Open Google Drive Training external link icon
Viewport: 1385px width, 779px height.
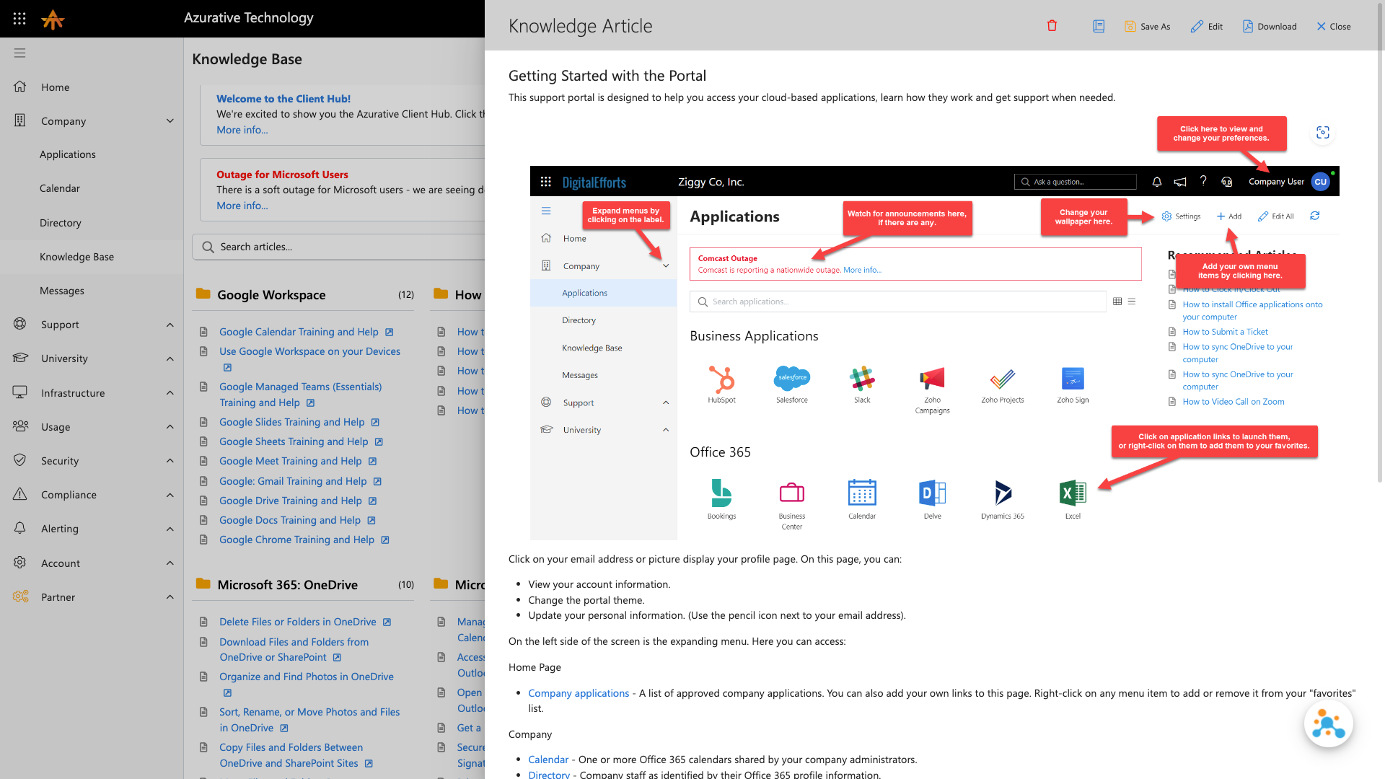click(373, 501)
